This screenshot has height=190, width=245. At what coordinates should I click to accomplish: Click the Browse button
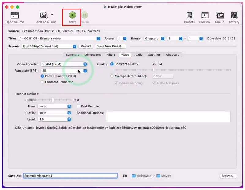tap(228, 176)
